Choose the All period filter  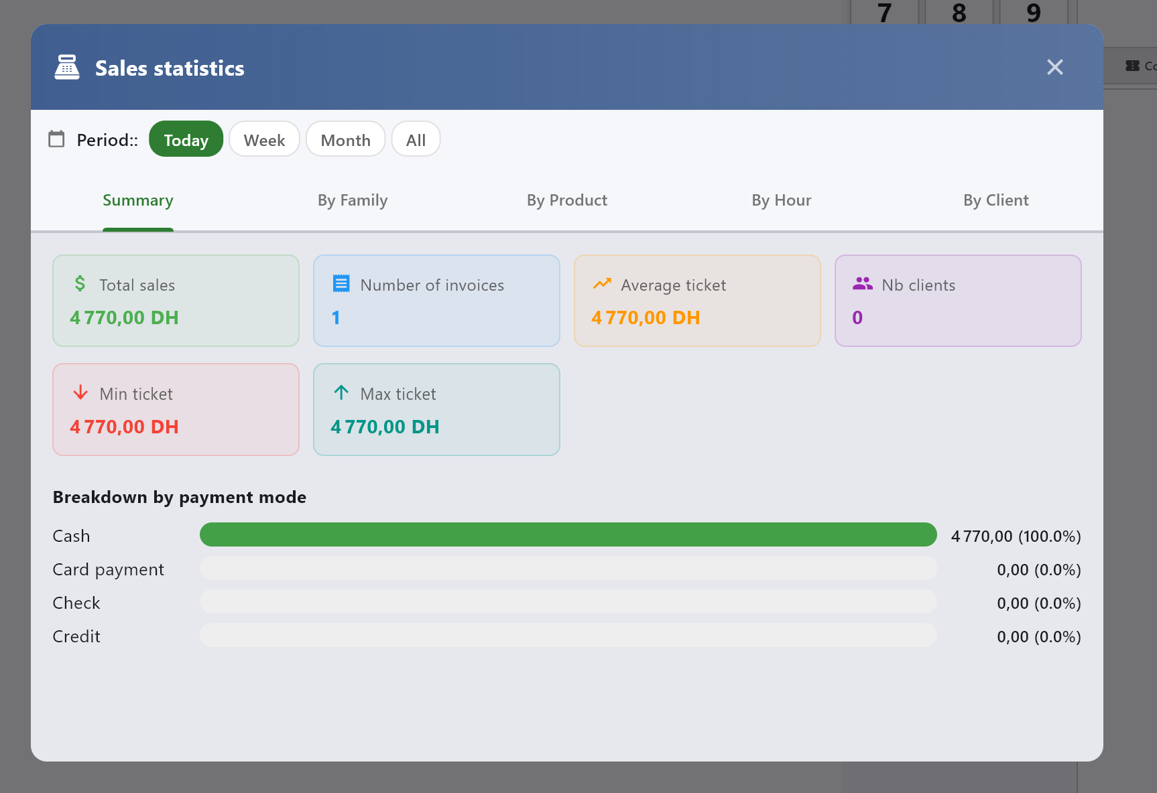coord(416,139)
